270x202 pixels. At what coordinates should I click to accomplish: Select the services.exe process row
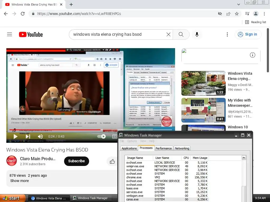click(167, 192)
